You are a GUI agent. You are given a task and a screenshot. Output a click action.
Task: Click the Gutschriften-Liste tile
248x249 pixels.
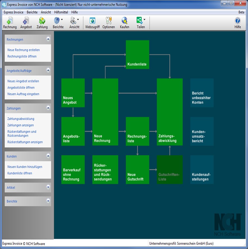point(170,170)
